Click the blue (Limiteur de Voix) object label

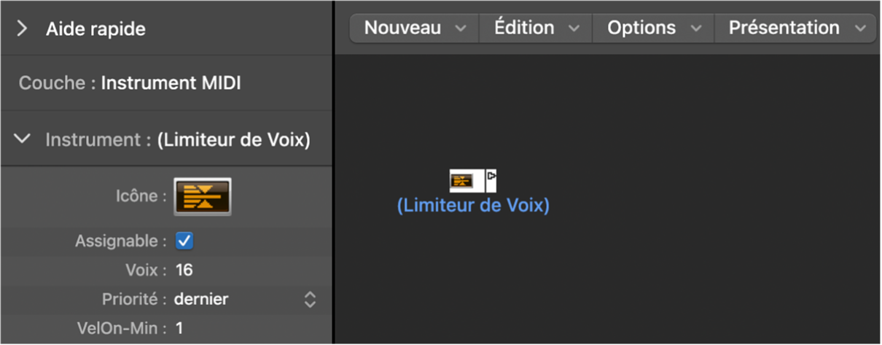point(473,206)
